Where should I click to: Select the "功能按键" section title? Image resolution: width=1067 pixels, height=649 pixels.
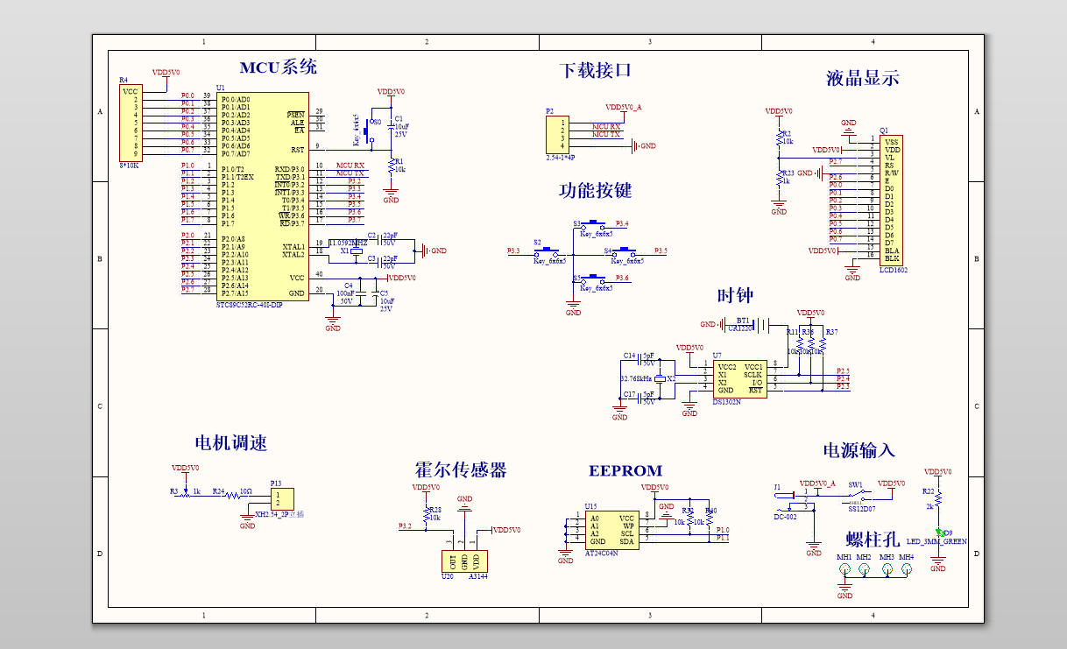click(596, 190)
